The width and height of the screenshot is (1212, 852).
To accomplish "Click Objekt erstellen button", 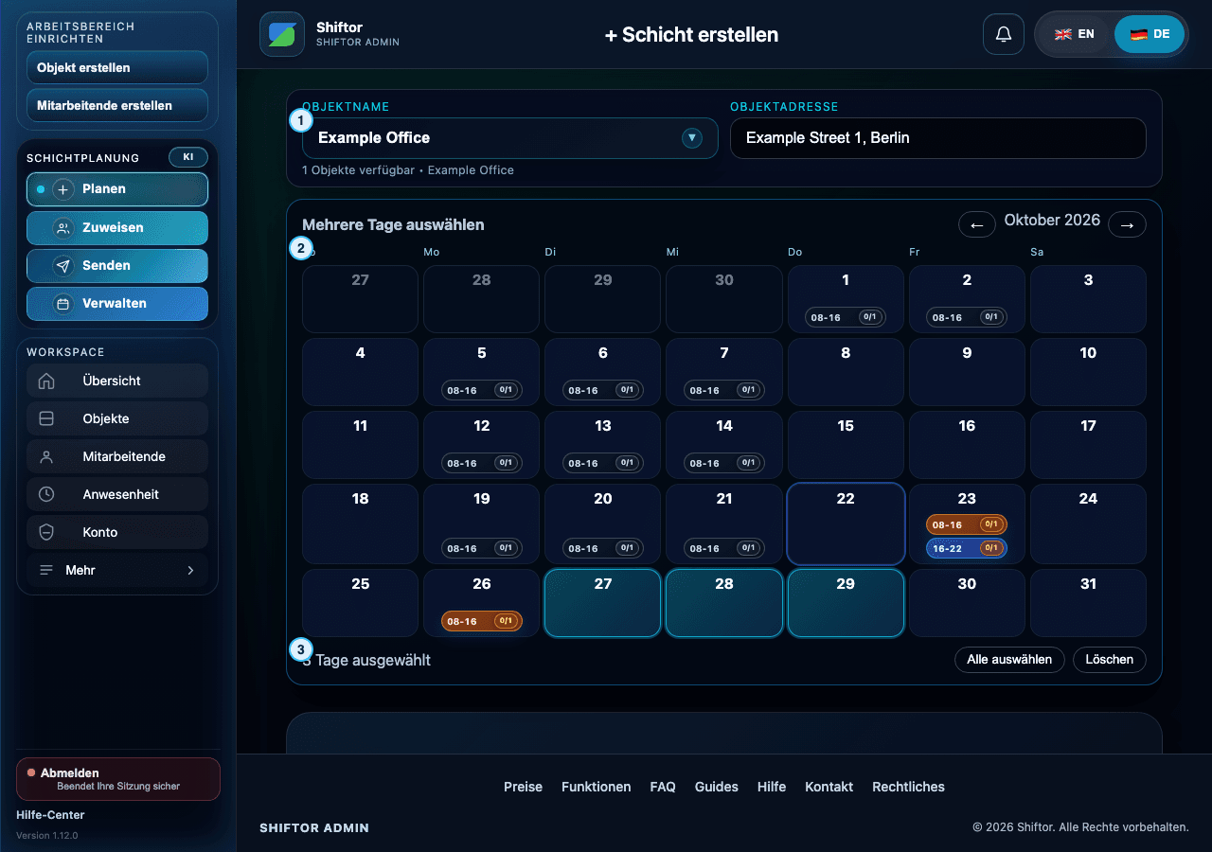I will pos(117,68).
